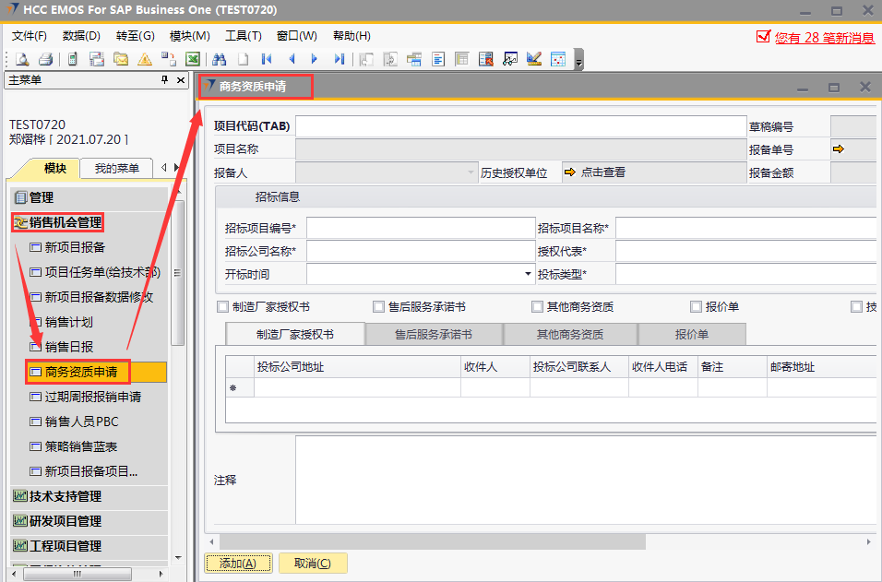Click the print preview toolbar icon

click(21, 59)
